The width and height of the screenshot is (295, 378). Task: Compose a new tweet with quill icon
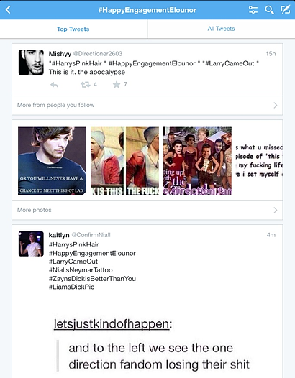point(286,10)
